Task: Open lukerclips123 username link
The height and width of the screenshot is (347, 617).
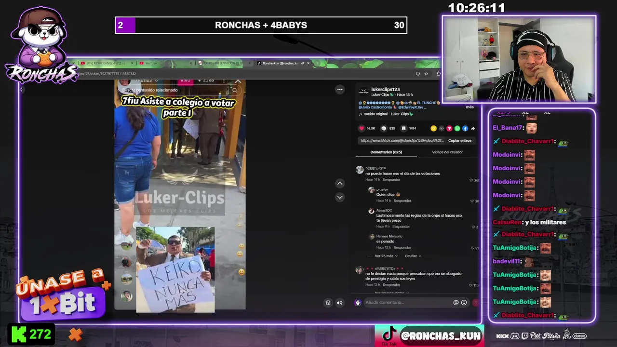Action: click(386, 89)
